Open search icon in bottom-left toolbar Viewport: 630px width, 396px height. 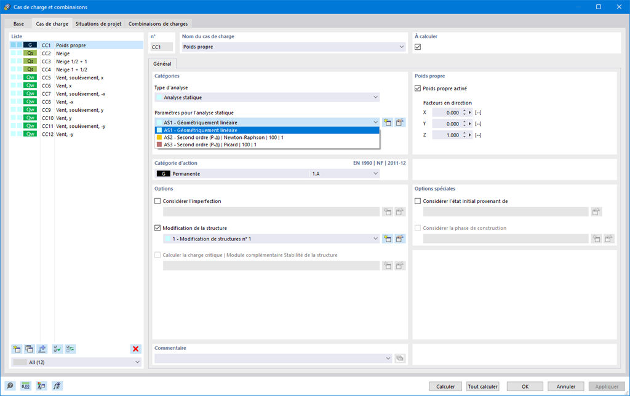[x=10, y=386]
